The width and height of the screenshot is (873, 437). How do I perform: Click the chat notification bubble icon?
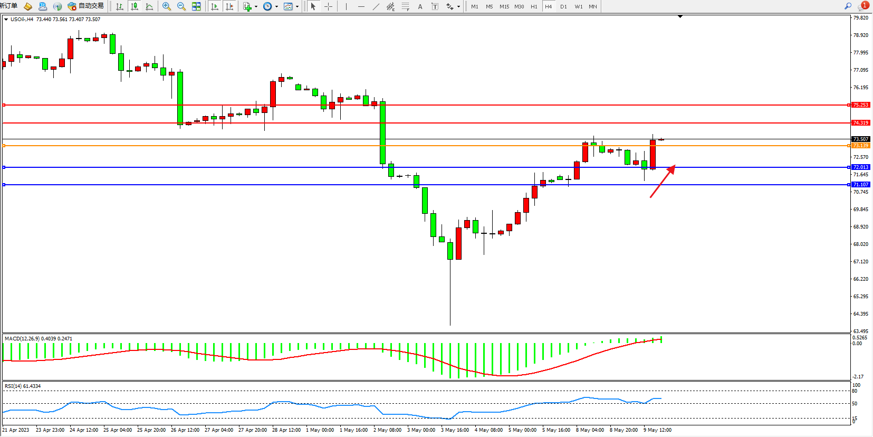(x=863, y=6)
